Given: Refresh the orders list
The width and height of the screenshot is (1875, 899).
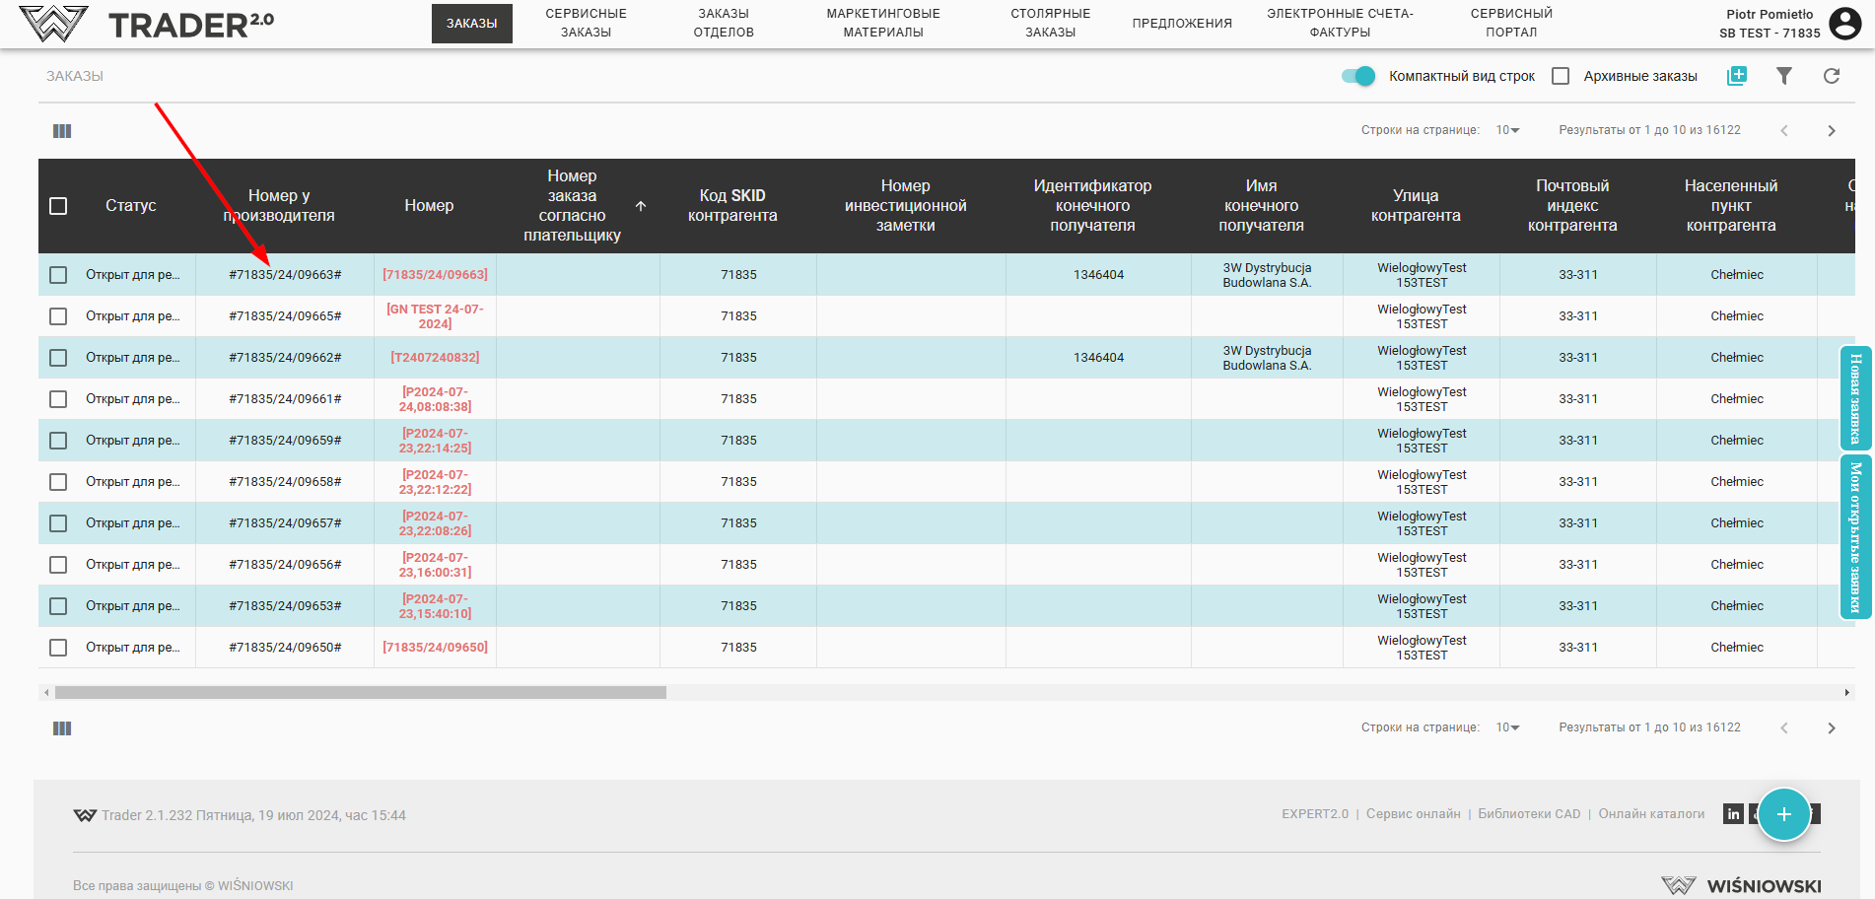Looking at the screenshot, I should (x=1831, y=76).
